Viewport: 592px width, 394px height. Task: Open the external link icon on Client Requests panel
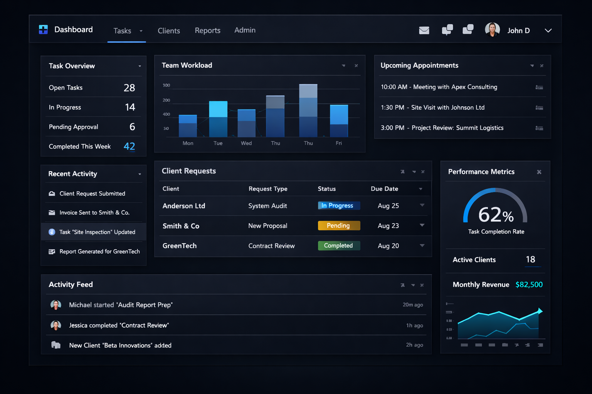(402, 172)
